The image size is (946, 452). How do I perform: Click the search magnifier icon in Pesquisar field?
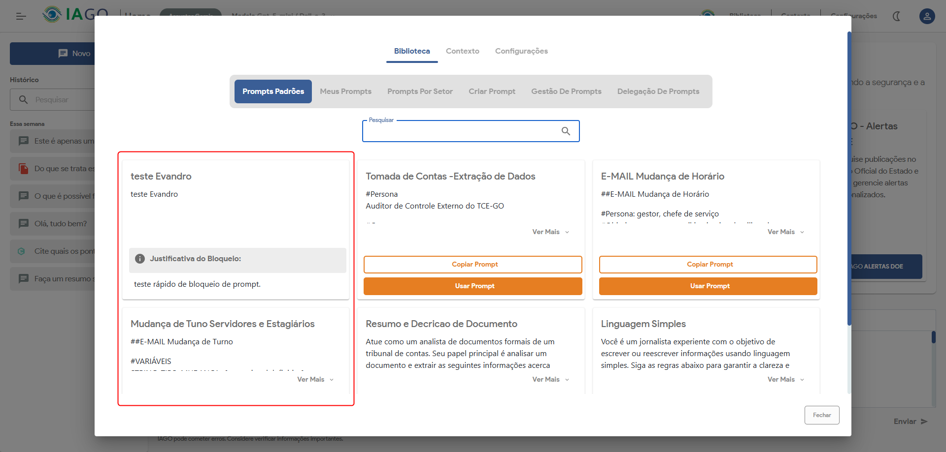point(566,131)
